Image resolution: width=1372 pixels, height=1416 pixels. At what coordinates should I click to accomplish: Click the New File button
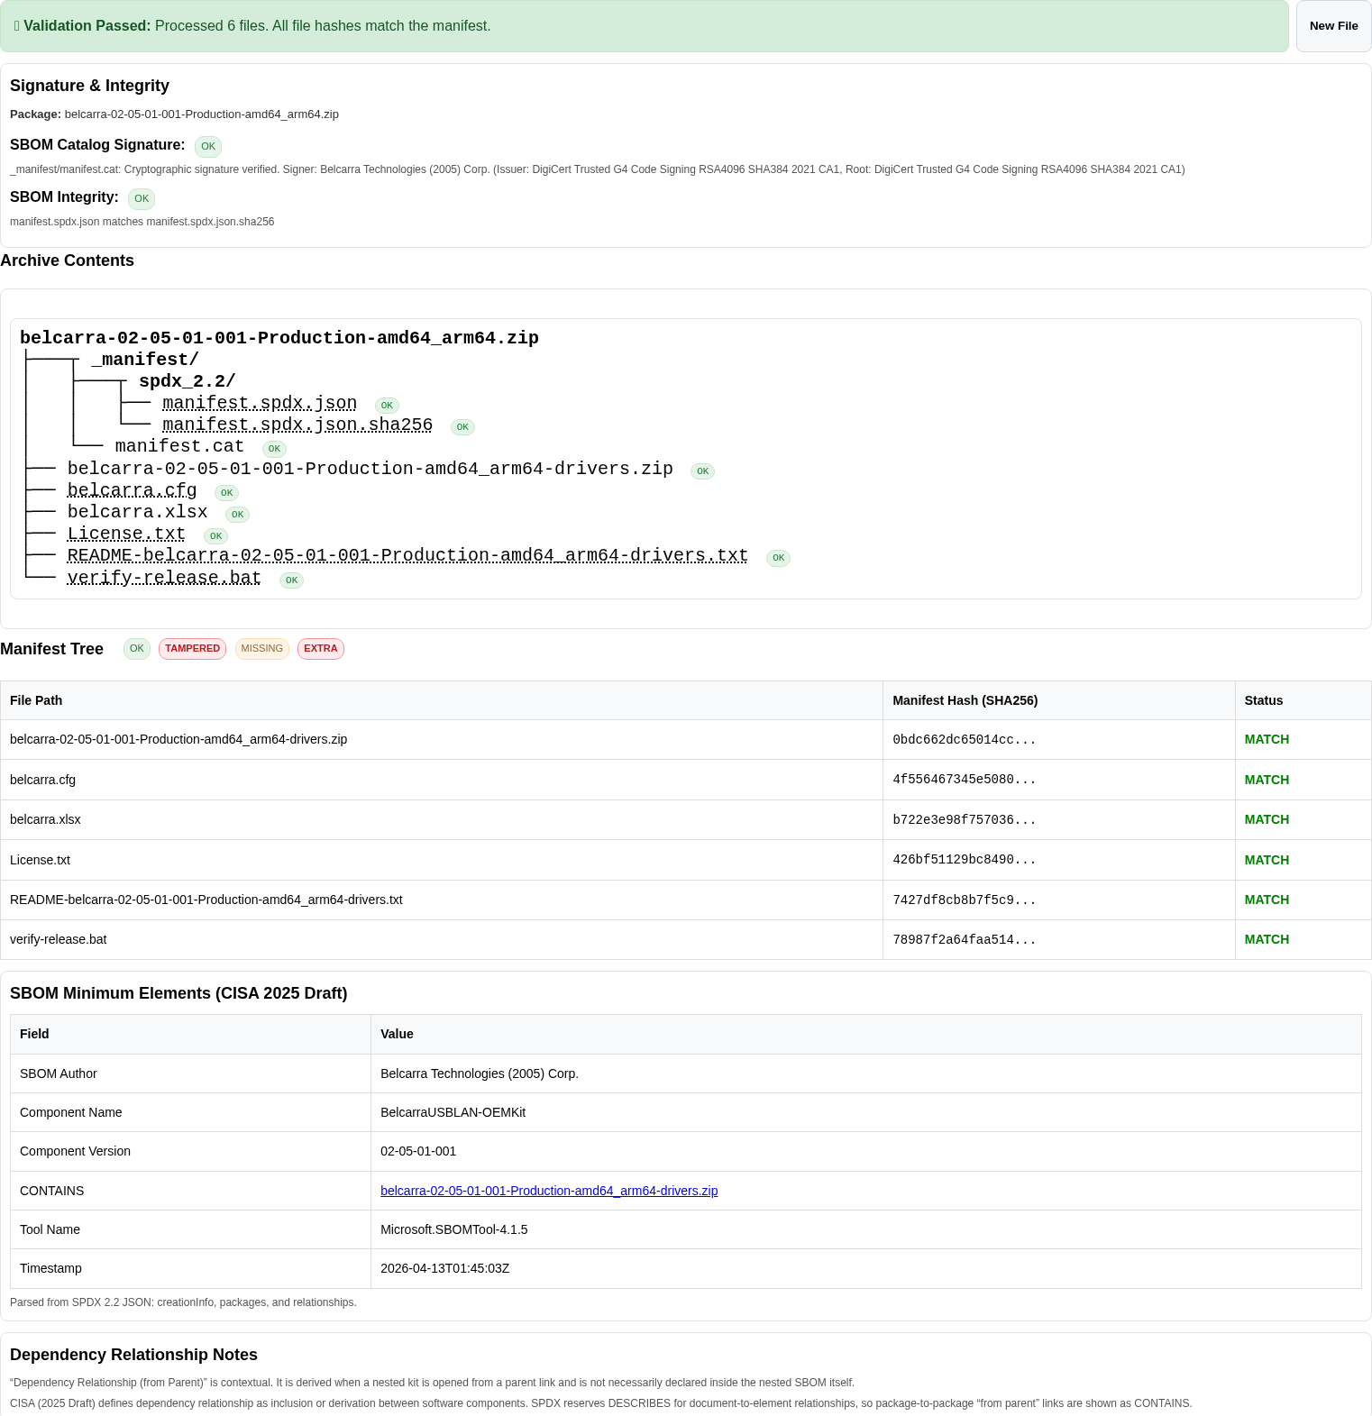point(1333,26)
